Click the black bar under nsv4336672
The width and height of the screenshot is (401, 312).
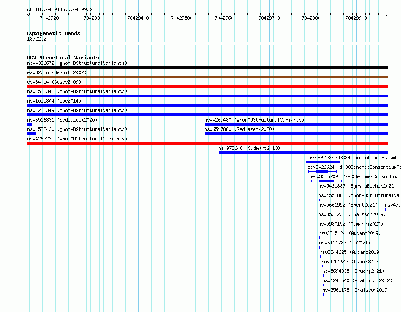pyautogui.click(x=207, y=68)
